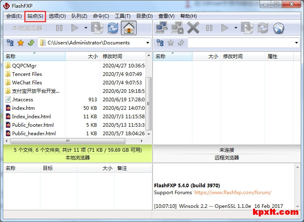The width and height of the screenshot is (304, 222).
Task: Select the index.htm file
Action: click(23, 108)
